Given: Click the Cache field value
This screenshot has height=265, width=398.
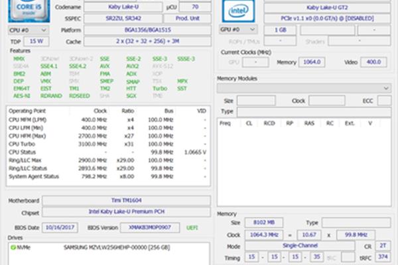Looking at the screenshot, I should pos(147,41).
